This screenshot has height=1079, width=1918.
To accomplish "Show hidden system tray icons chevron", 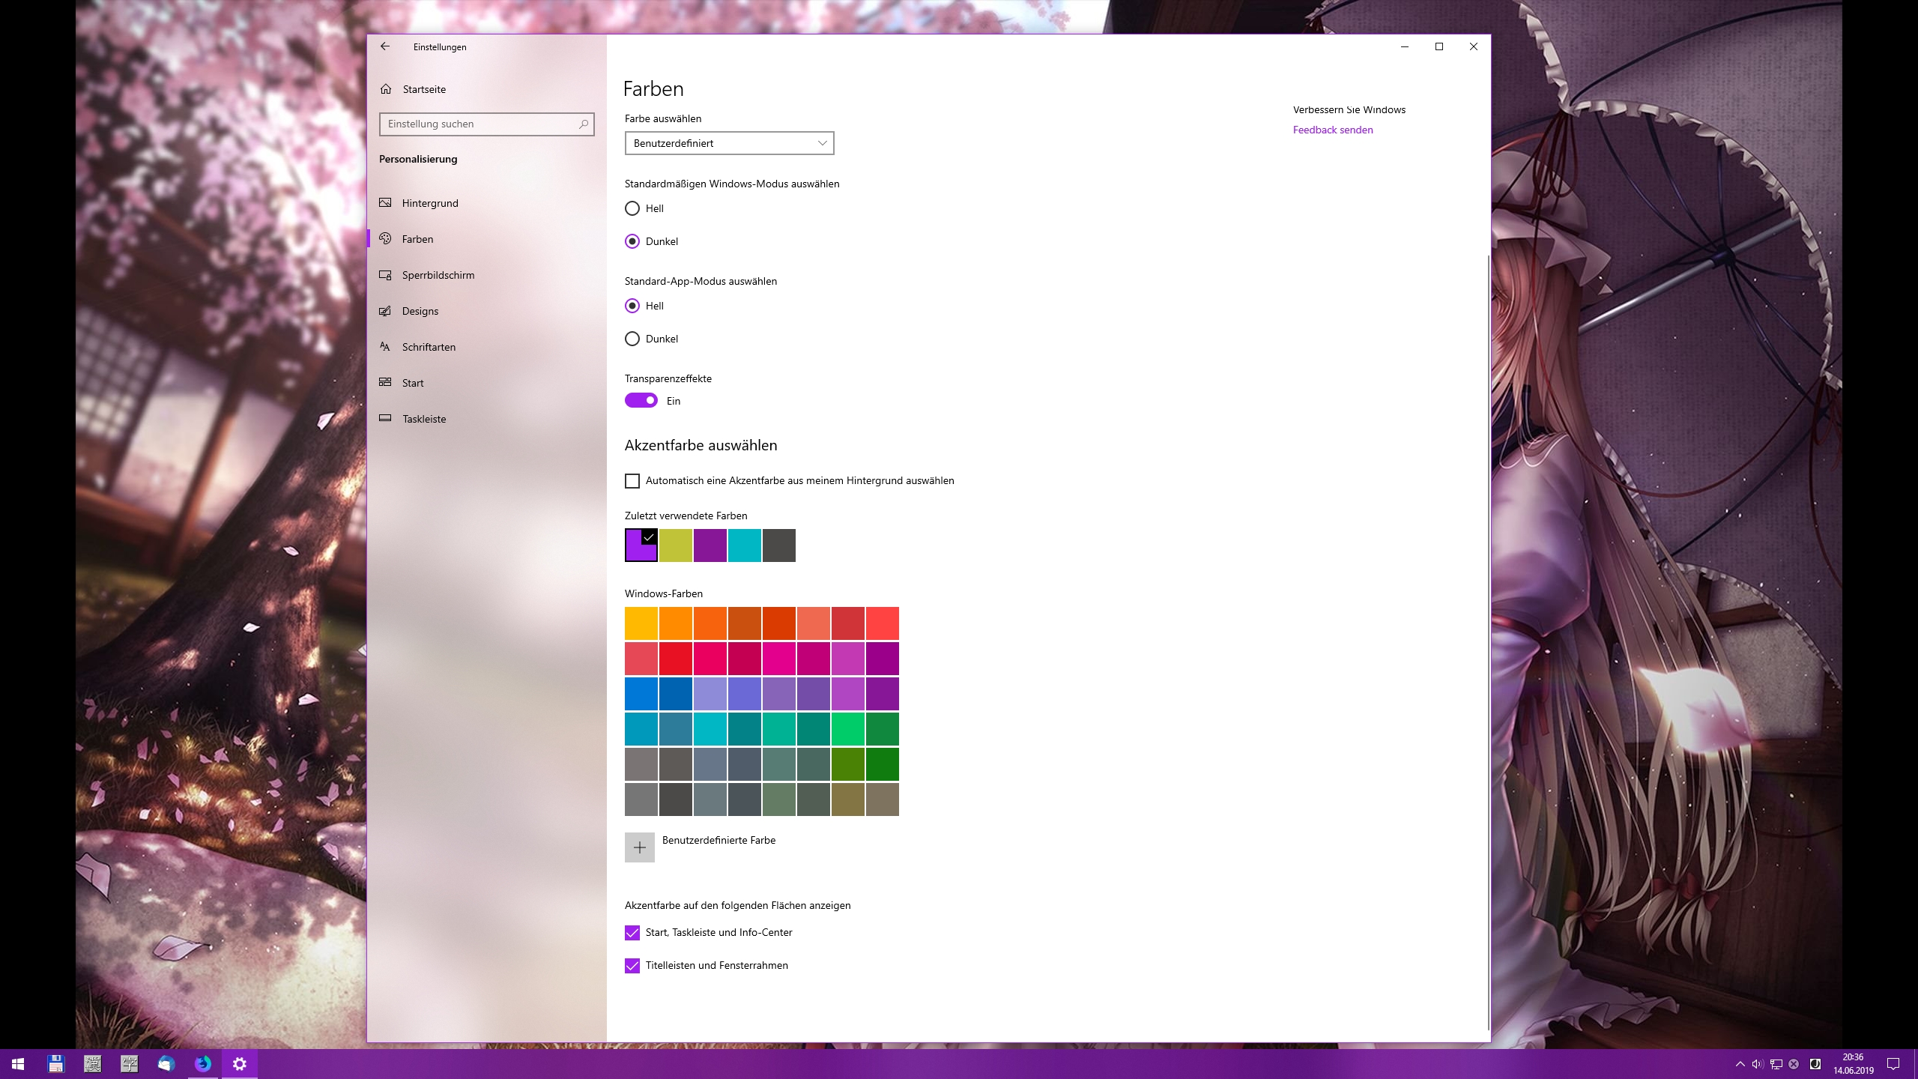I will tap(1740, 1064).
